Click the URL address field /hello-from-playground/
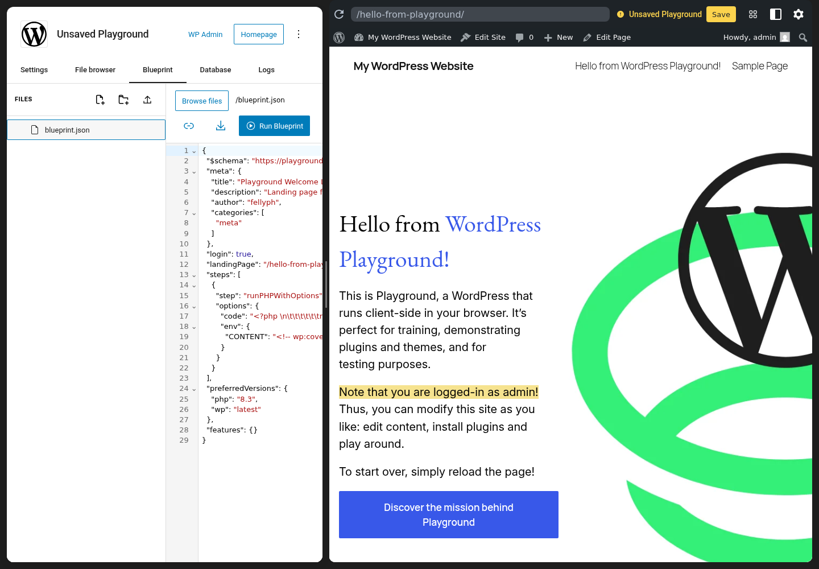The width and height of the screenshot is (819, 569). point(480,14)
